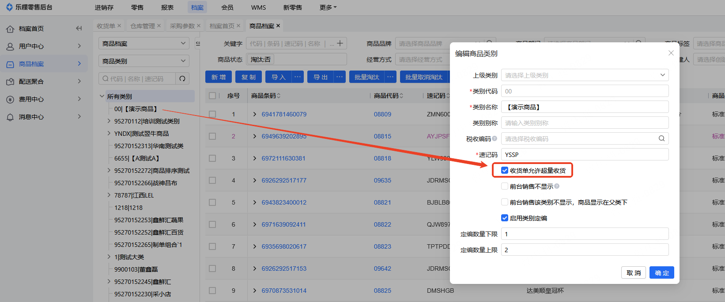Select checkbox for row 1
Screen dimensions: 725x302
tap(212, 114)
